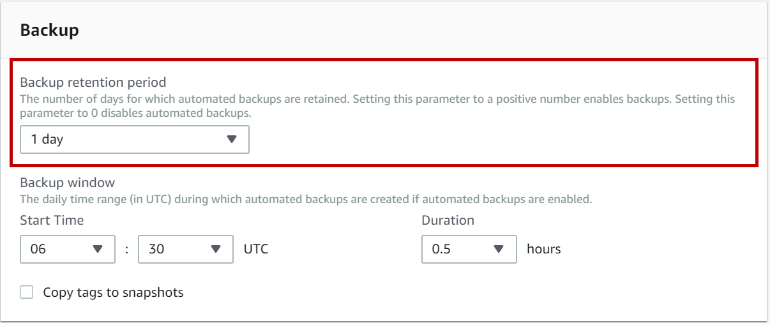Expand the Duration hours combo box

click(468, 249)
